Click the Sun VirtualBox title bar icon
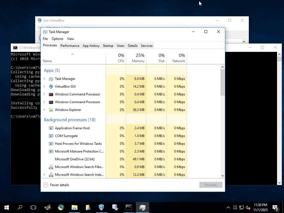Image resolution: width=284 pixels, height=213 pixels. pos(39,20)
